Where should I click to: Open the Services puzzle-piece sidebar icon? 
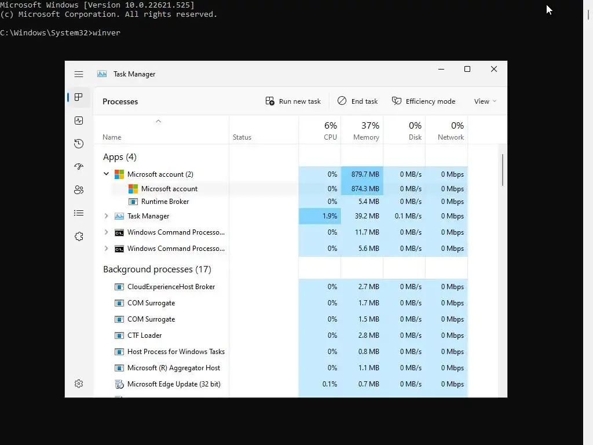[x=79, y=236]
